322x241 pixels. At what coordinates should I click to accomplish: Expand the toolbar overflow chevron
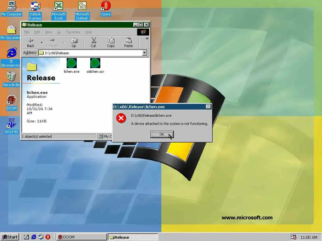pos(147,39)
